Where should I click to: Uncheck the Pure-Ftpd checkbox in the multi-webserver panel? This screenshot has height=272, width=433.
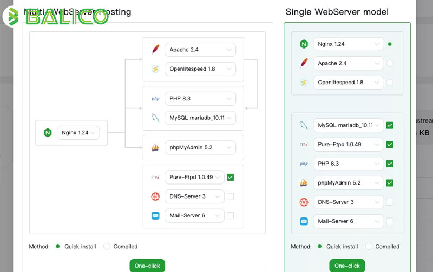(231, 178)
